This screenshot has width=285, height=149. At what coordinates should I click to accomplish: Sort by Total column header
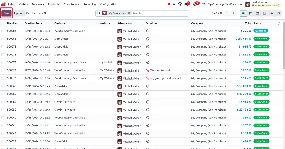[x=248, y=23]
